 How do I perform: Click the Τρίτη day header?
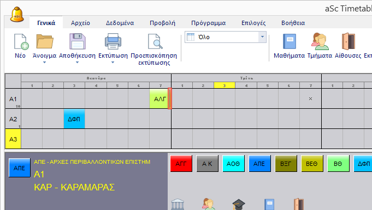coord(246,78)
